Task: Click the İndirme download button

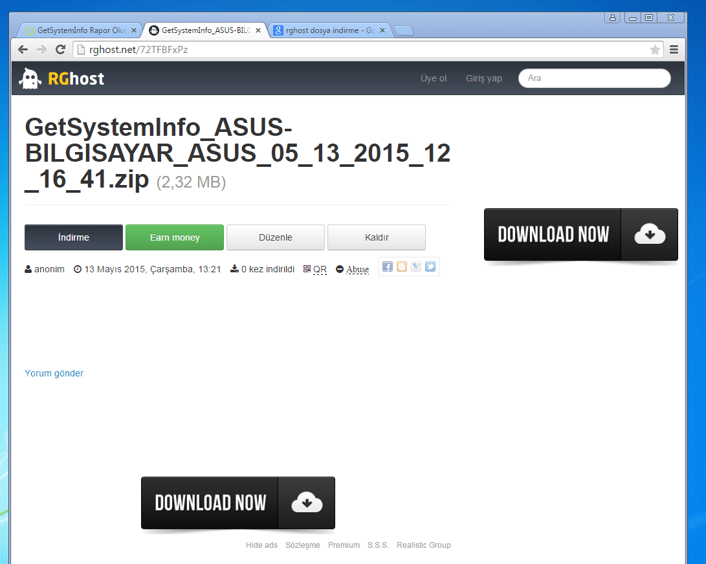Action: 74,237
